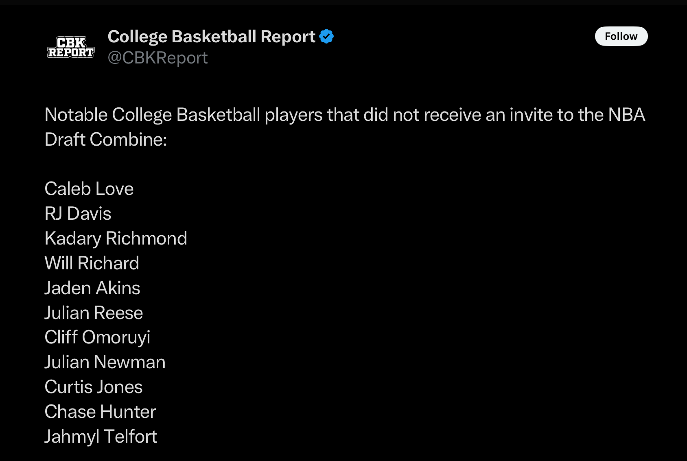
Task: Click on Will Richard in the list
Action: [92, 263]
